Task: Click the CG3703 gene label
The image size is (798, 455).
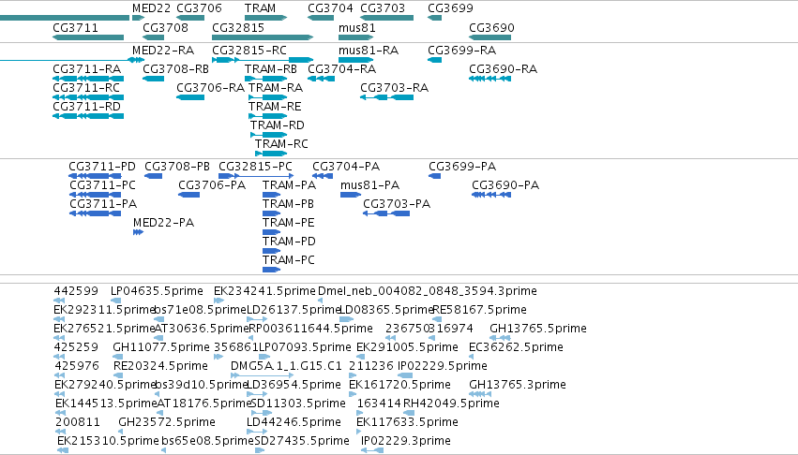Action: 383,8
